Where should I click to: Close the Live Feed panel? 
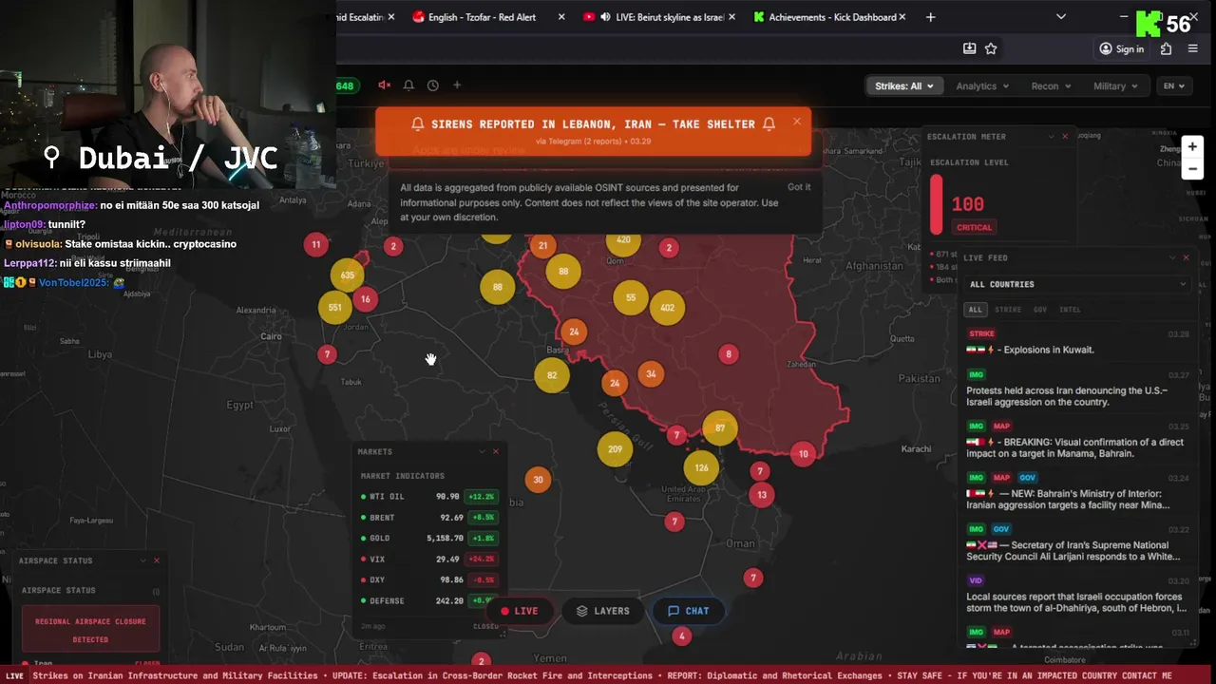[1186, 257]
